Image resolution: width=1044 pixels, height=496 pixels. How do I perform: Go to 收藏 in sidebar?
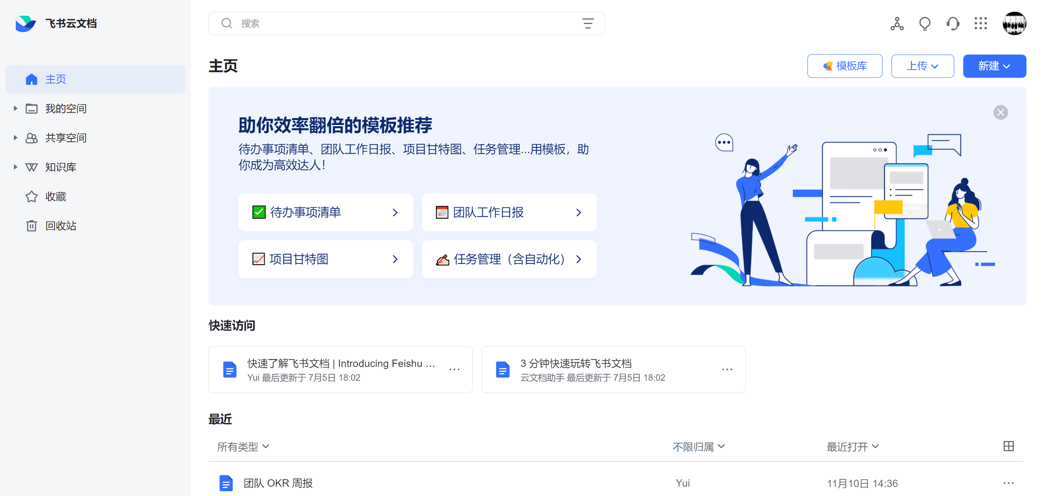point(55,196)
